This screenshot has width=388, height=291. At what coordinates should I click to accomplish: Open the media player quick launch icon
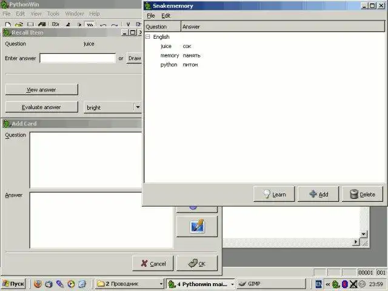pos(71,284)
